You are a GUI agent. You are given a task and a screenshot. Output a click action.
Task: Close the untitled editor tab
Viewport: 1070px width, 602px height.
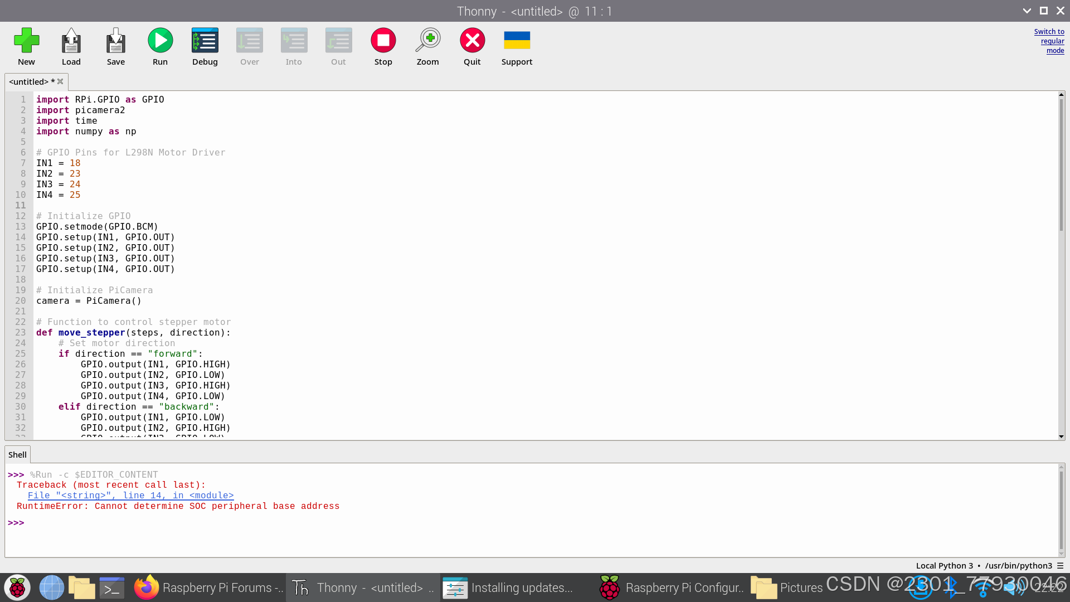pos(61,81)
